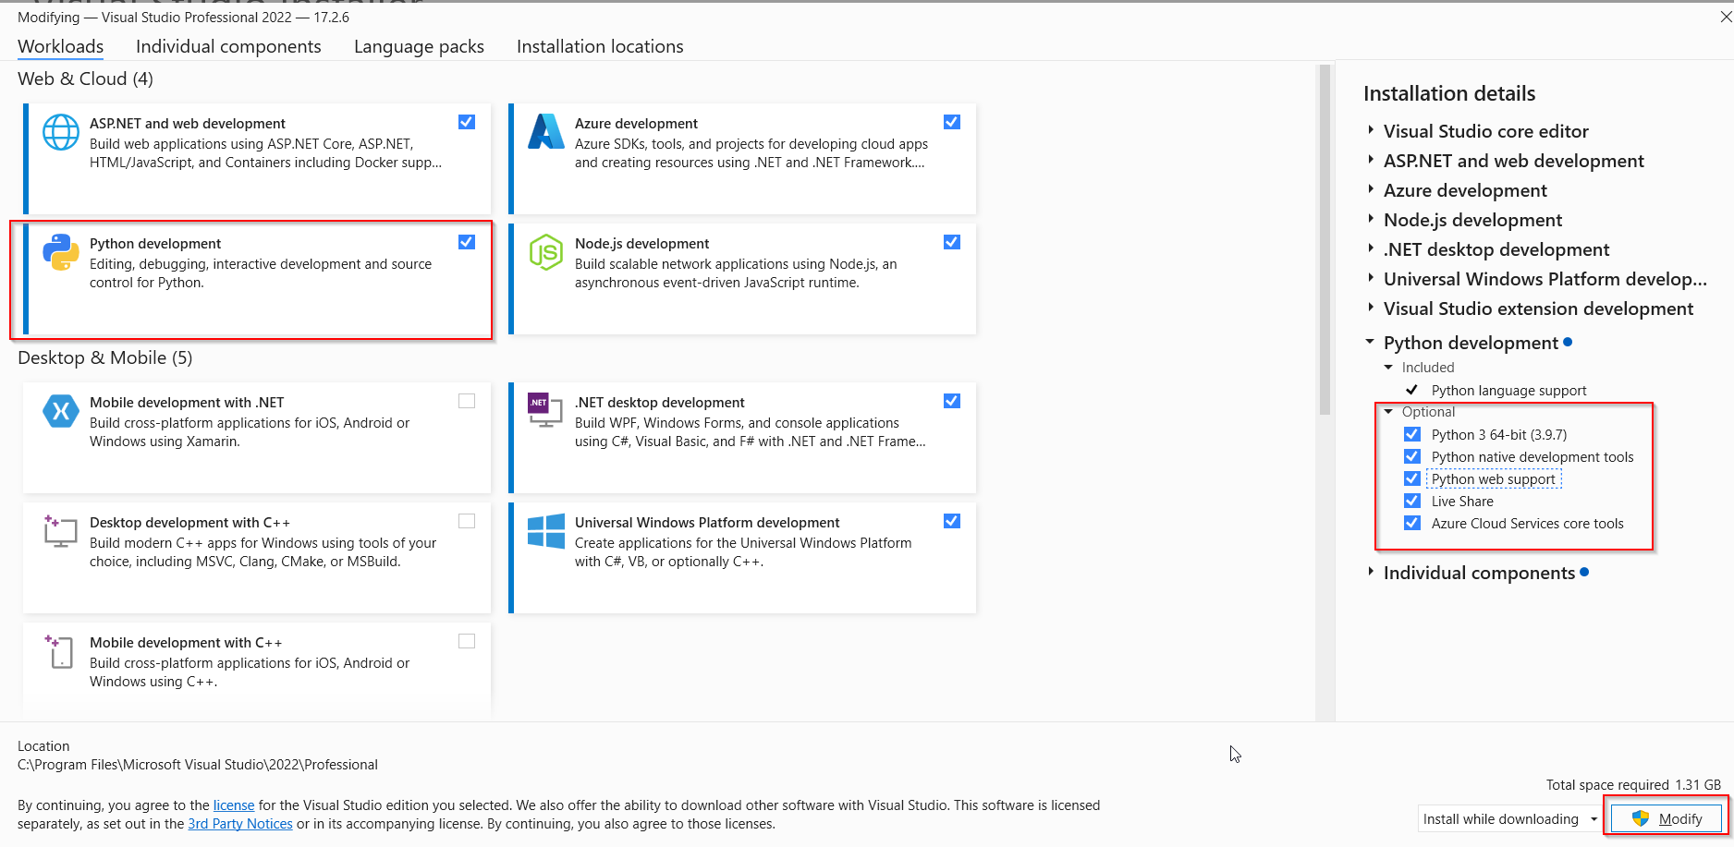Click Total space required 1.31 GB text
The image size is (1734, 847).
[x=1634, y=785]
